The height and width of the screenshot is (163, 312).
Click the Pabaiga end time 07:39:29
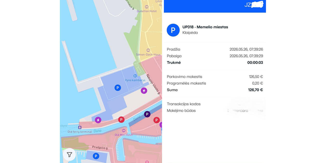(246, 56)
